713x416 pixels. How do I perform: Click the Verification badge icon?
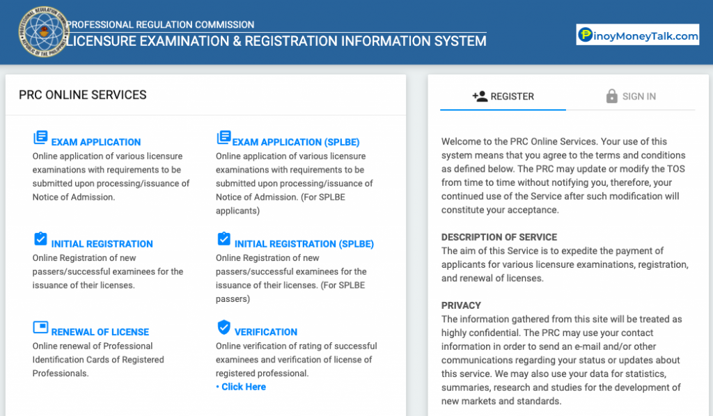(223, 327)
